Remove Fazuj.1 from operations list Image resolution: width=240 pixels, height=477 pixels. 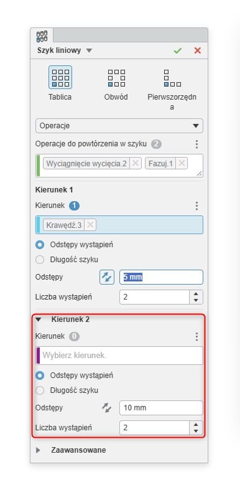182,163
